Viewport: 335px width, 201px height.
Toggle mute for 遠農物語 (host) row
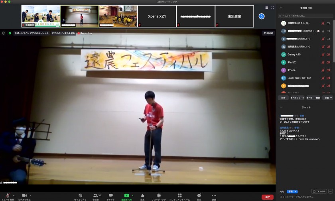coord(323,23)
